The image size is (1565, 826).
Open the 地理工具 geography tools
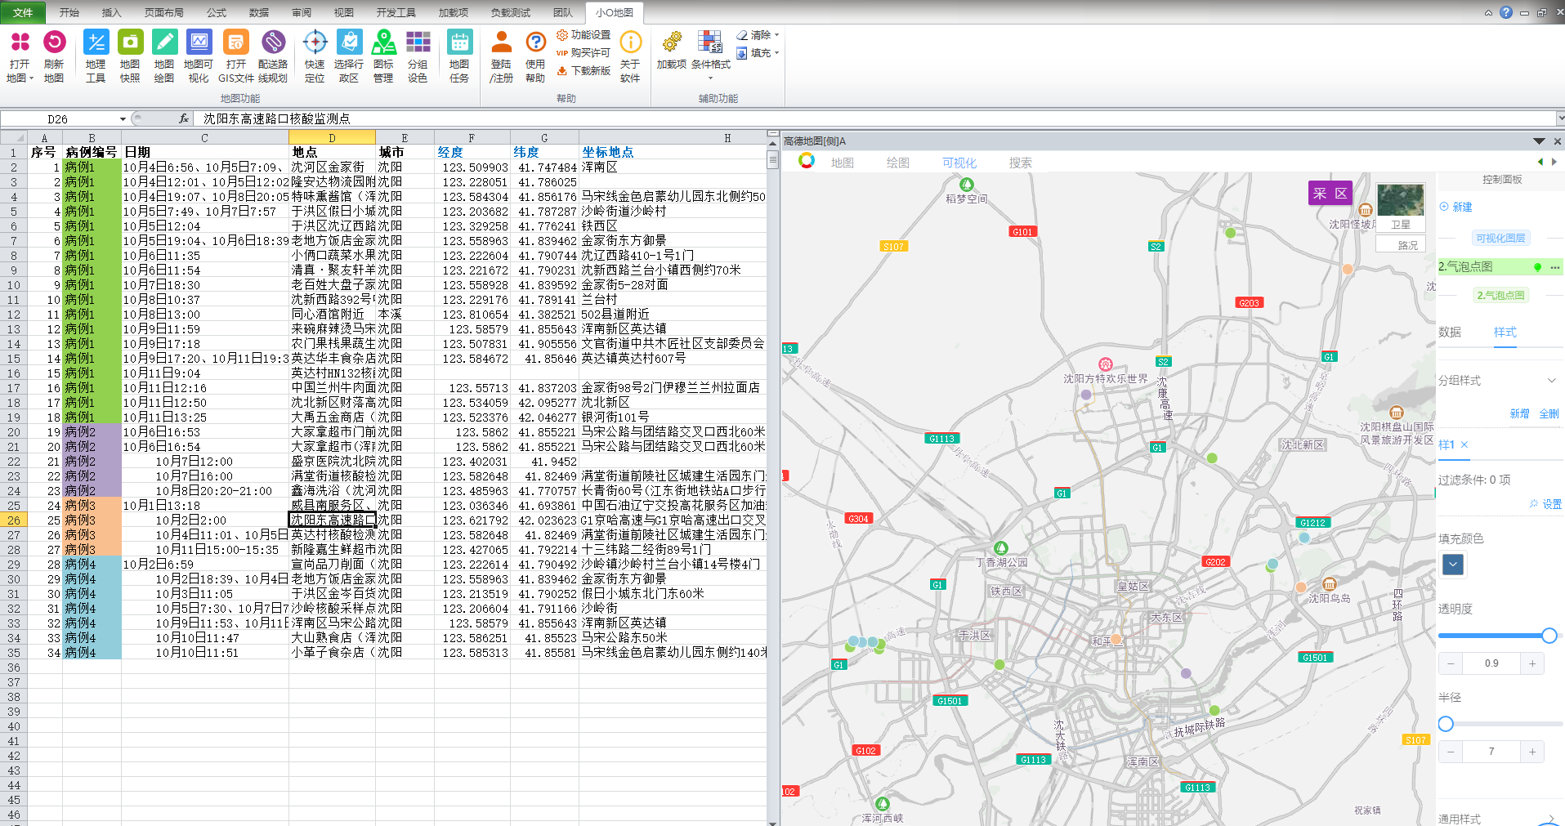click(96, 56)
